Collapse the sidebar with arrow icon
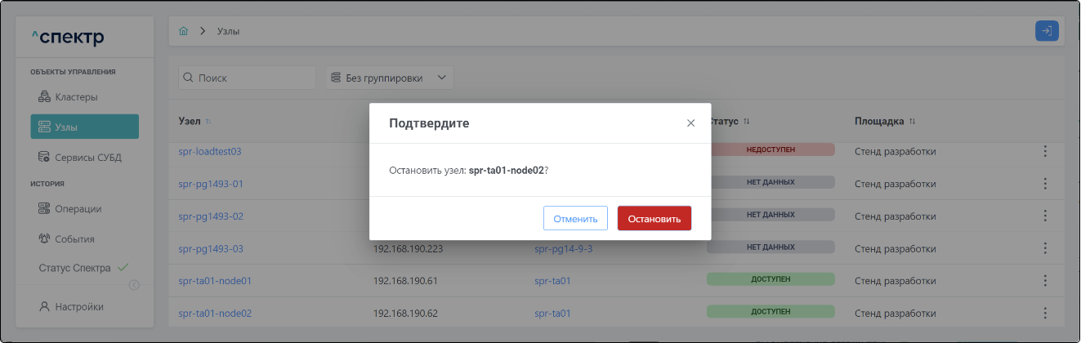Screen dimensions: 1081x343 (134, 285)
